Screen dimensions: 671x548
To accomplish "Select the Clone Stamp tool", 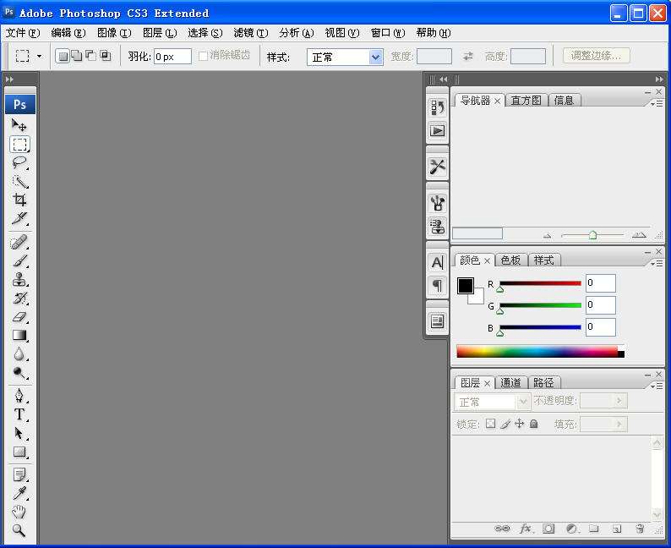I will tap(19, 280).
